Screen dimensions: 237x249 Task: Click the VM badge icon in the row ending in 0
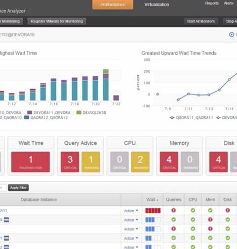click(x=6, y=220)
